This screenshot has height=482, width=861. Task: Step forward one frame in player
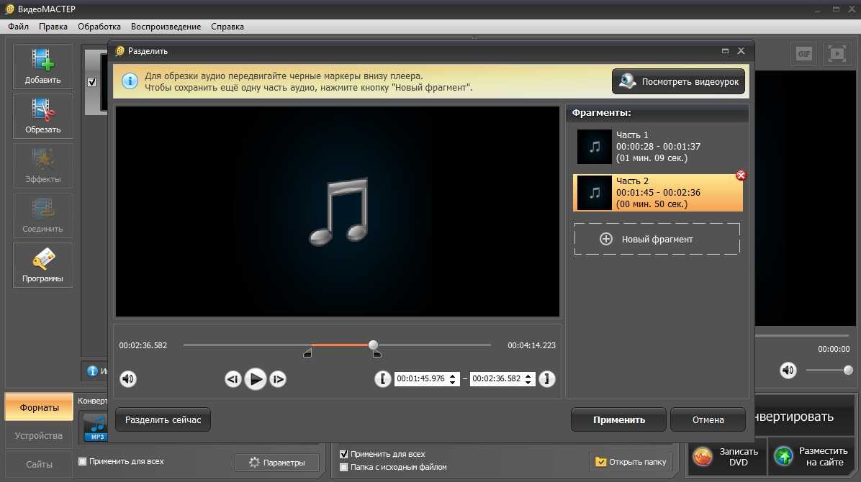278,379
